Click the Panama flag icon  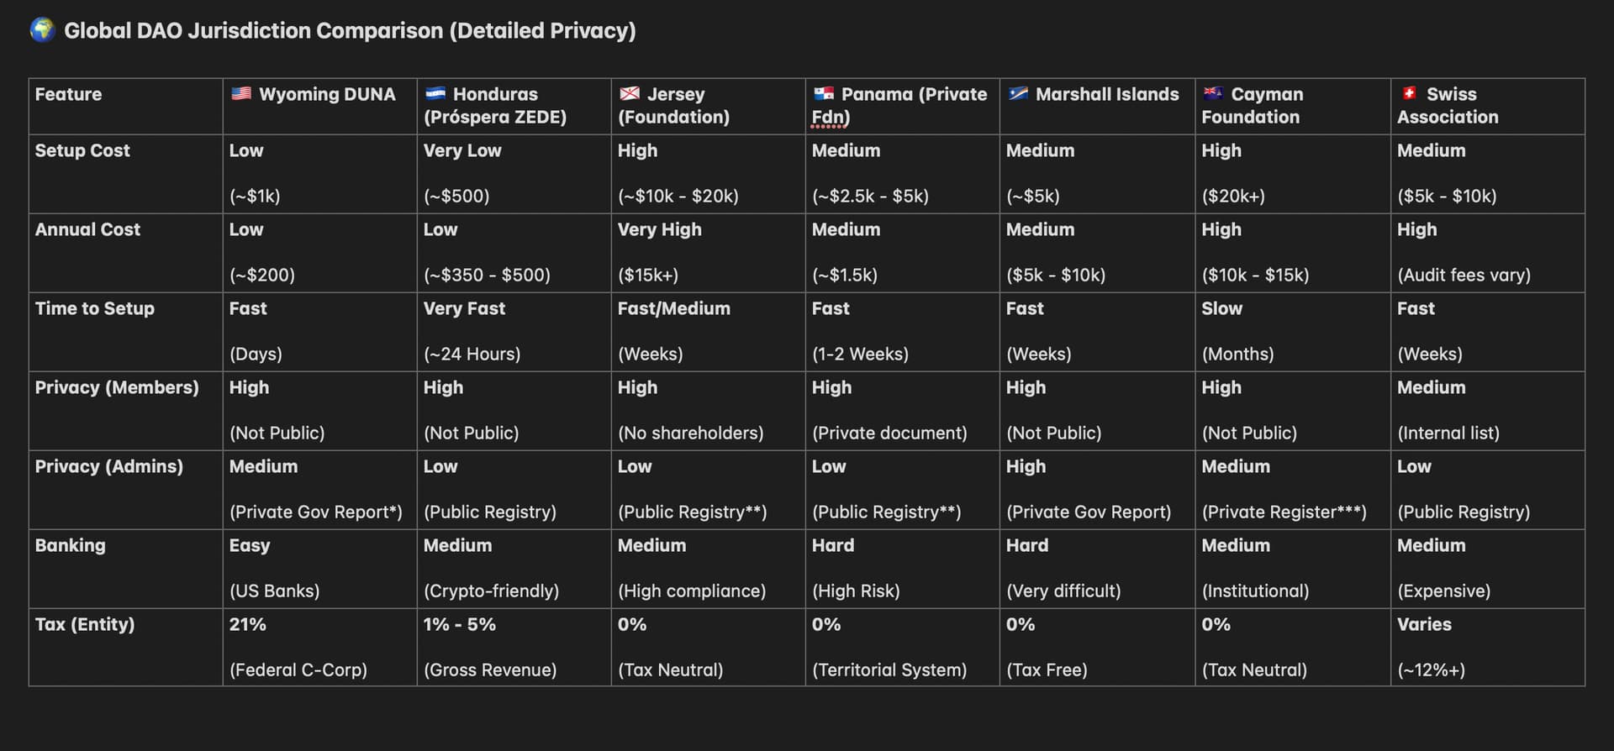[824, 93]
